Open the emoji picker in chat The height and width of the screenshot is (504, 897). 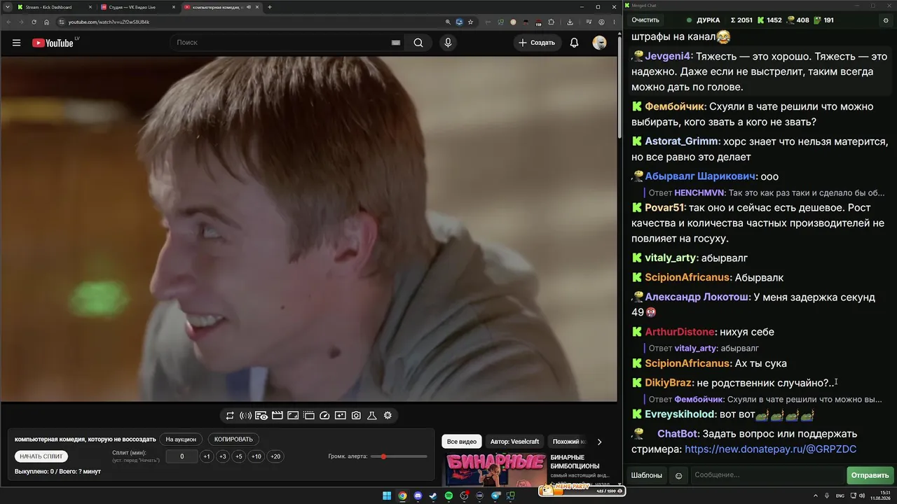(678, 475)
